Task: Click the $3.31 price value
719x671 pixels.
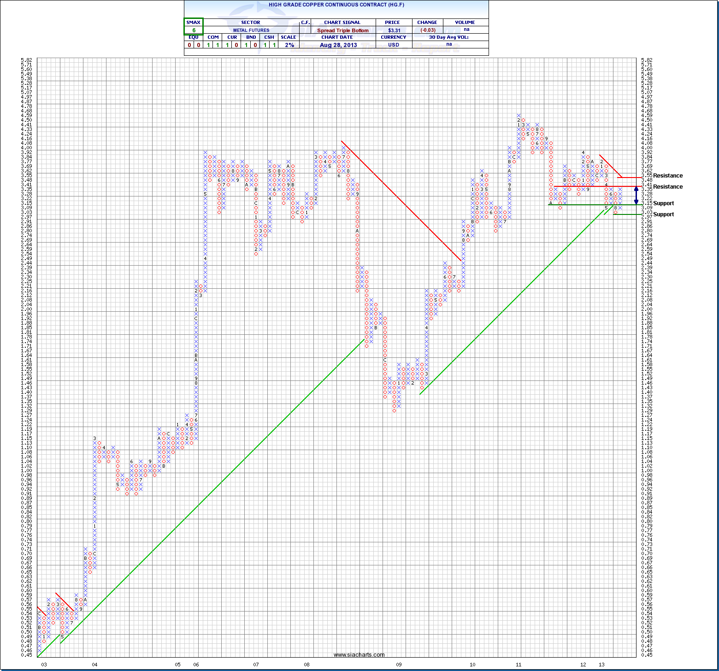Action: pyautogui.click(x=394, y=30)
